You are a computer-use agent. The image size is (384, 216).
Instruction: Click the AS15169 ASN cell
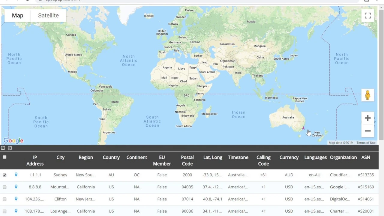pyautogui.click(x=366, y=187)
